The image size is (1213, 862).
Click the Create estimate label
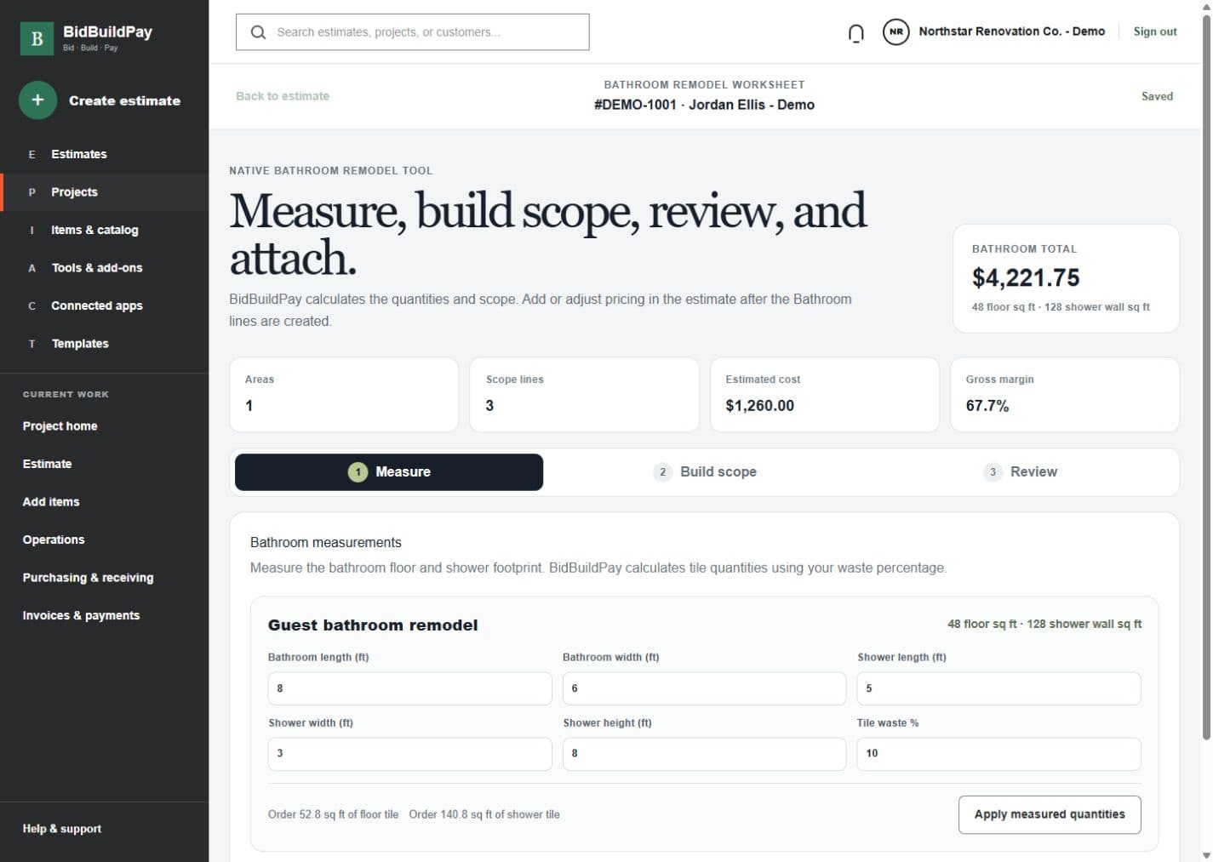[x=124, y=100]
